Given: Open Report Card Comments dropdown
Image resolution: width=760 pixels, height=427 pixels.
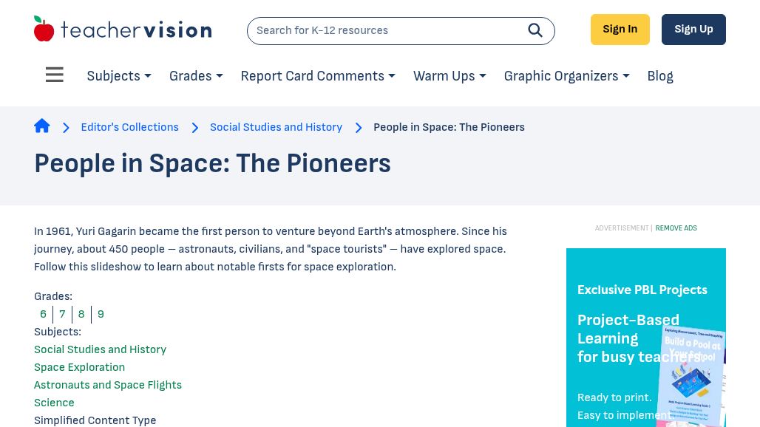Looking at the screenshot, I should pyautogui.click(x=318, y=76).
